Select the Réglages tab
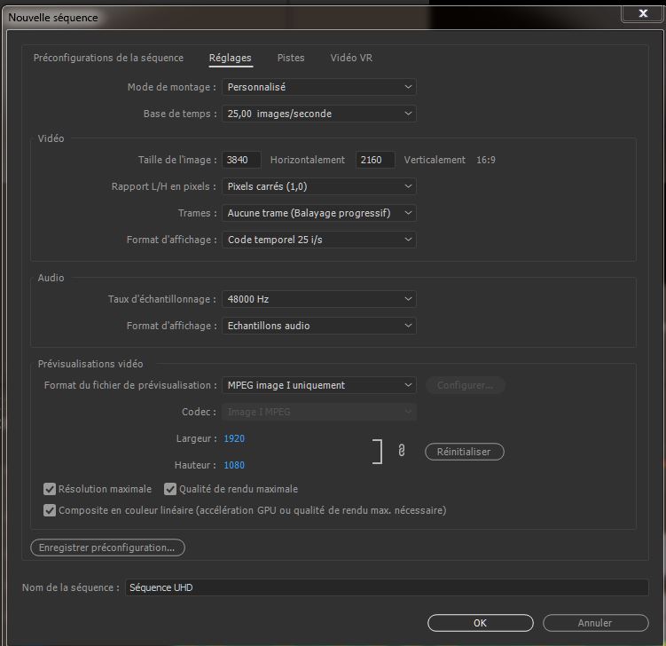 click(x=231, y=58)
